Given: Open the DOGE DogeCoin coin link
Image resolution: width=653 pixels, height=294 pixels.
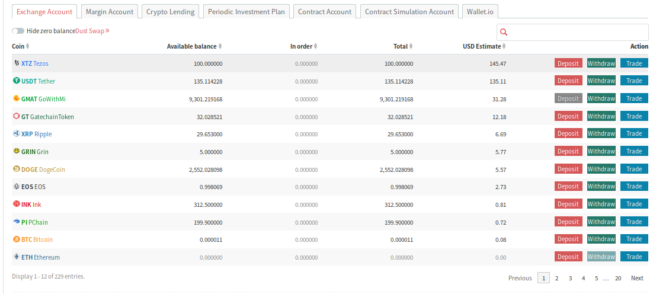Looking at the screenshot, I should [x=43, y=170].
